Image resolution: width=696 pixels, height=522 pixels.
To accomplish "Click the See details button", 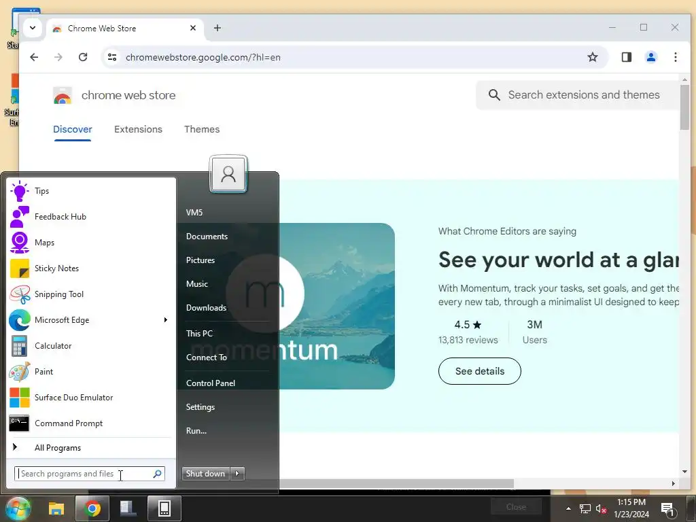I will point(479,371).
